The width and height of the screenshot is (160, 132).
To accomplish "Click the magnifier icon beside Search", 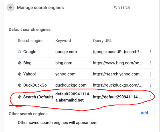I will click(115, 7).
